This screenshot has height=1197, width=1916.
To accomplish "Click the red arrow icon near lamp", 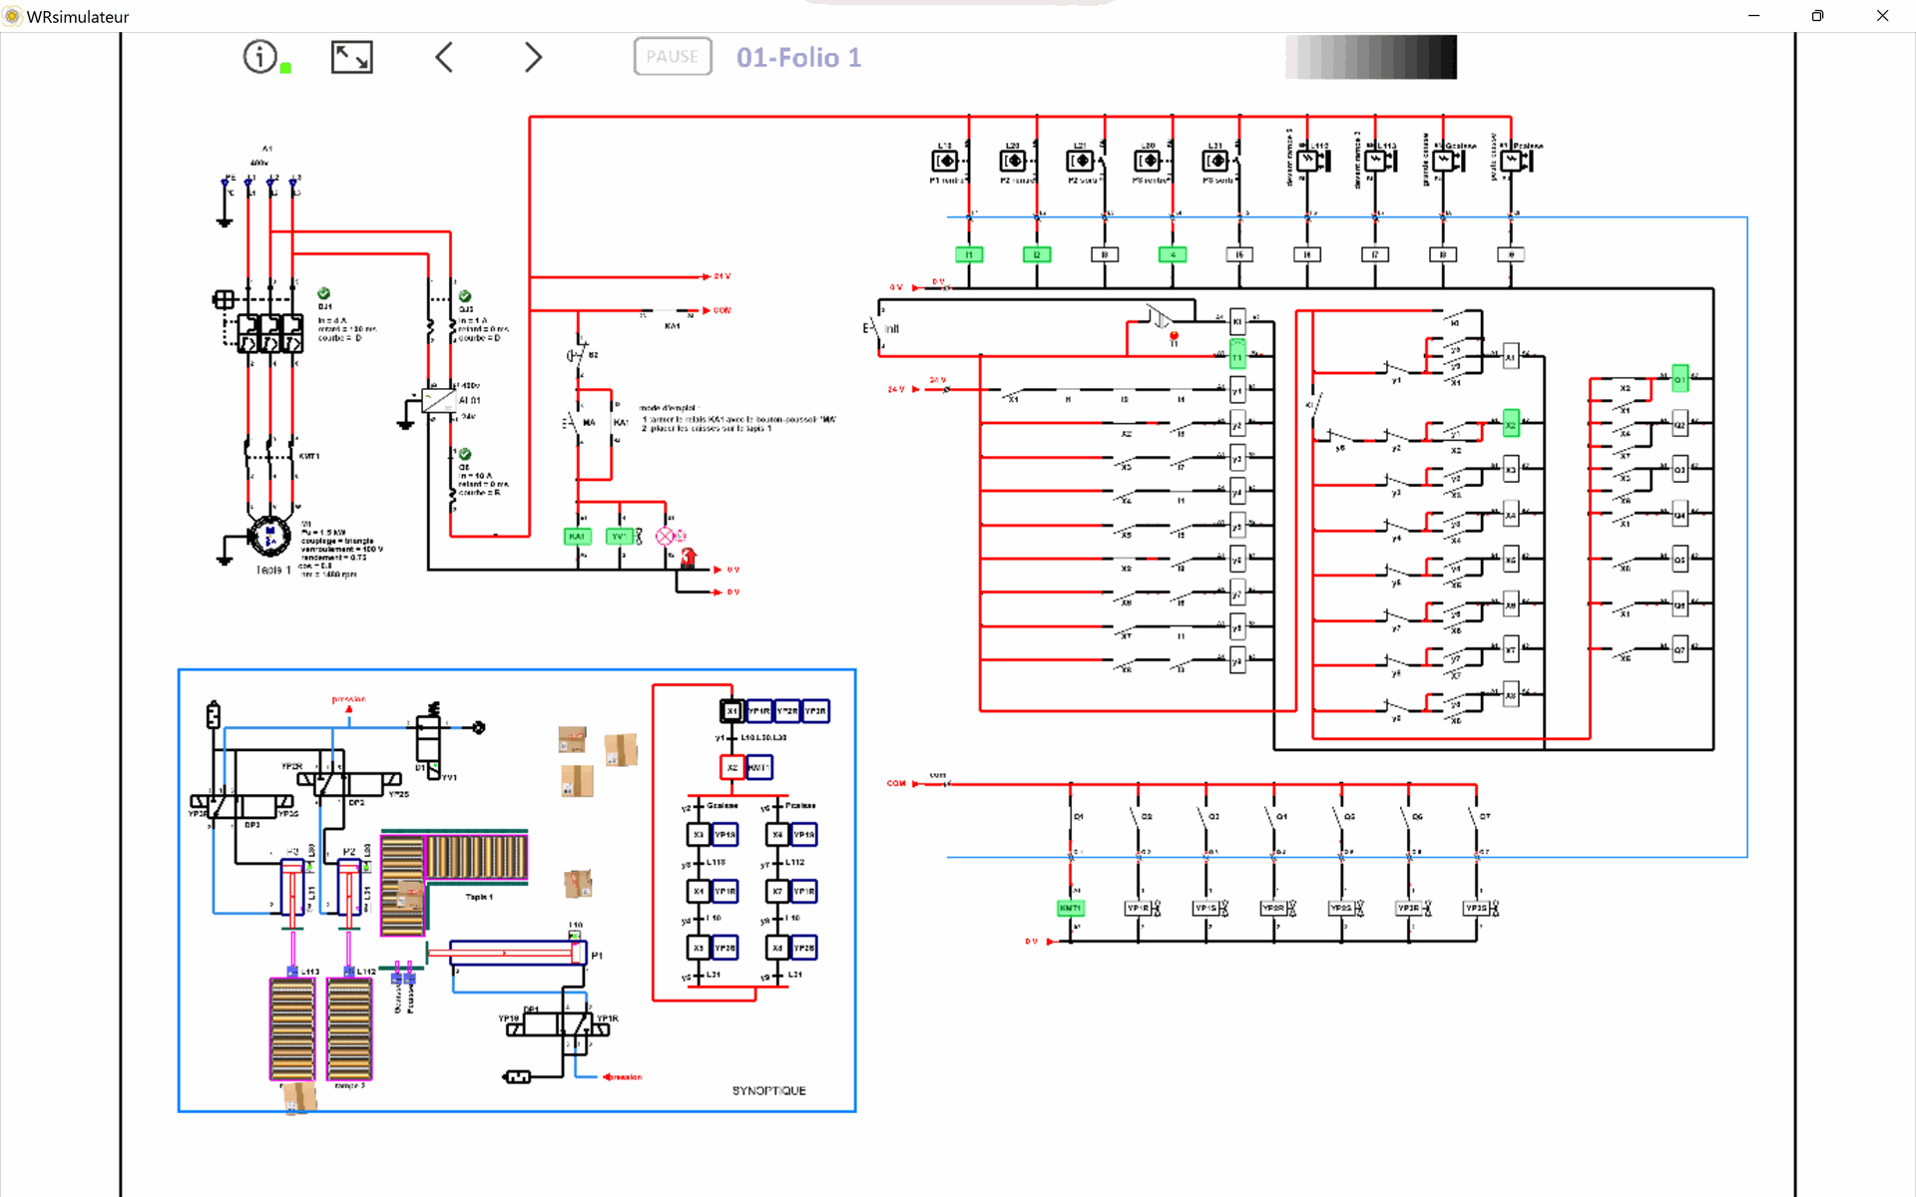I will tap(689, 558).
